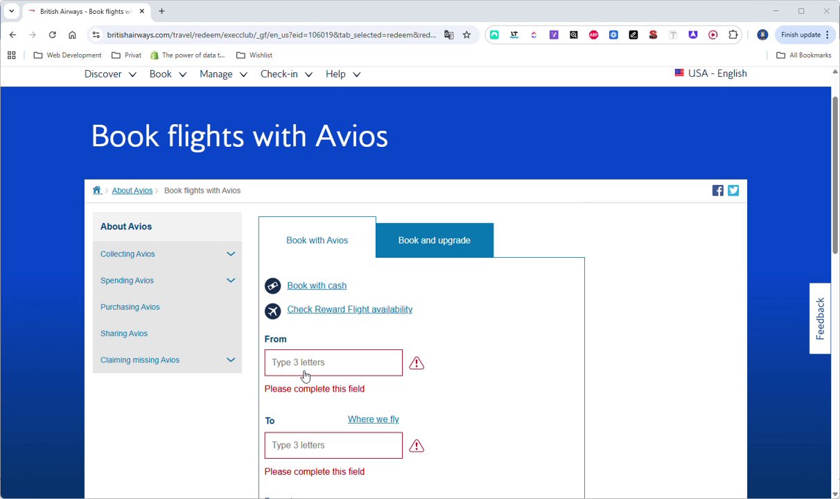Open Sharing Avios in sidebar
The width and height of the screenshot is (840, 499).
pyautogui.click(x=124, y=333)
